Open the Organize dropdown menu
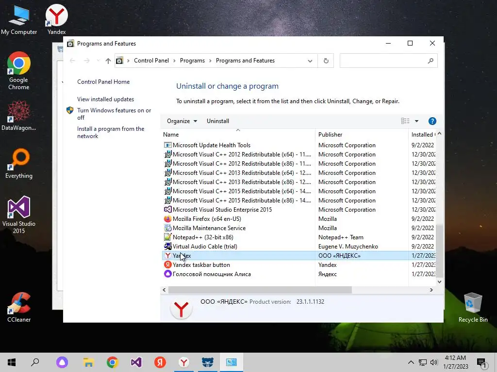Viewport: 497px width, 372px height. coord(182,121)
